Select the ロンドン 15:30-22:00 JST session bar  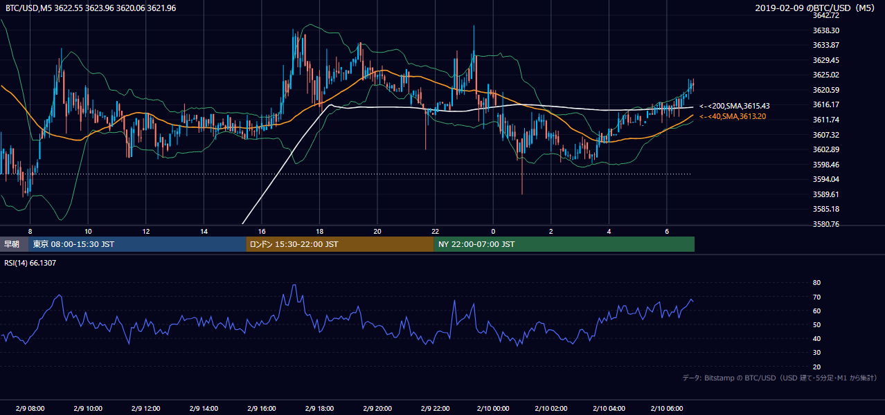340,244
